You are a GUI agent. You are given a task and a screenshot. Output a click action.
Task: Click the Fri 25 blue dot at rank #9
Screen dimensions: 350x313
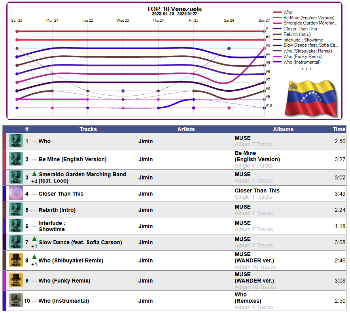coord(193,100)
